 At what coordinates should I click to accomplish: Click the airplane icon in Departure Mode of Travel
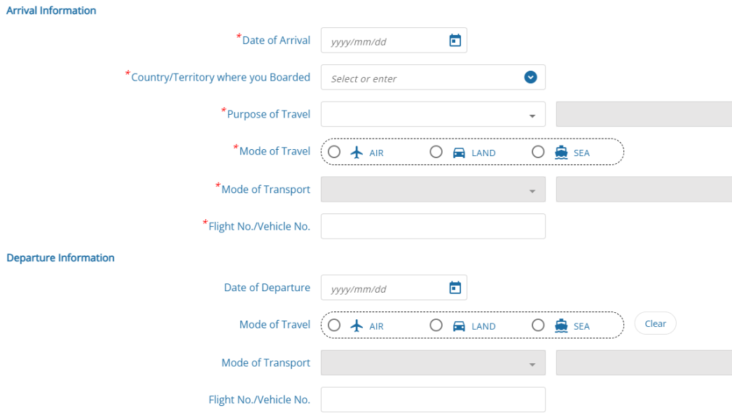click(x=357, y=325)
